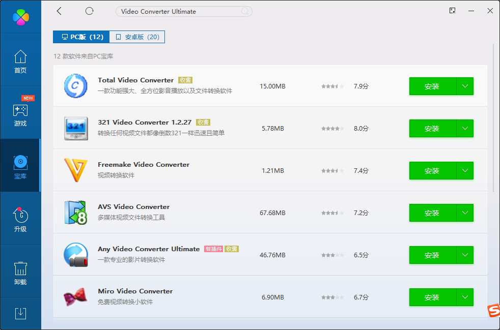
Task: Expand install options for Miro Video Converter
Action: point(465,297)
